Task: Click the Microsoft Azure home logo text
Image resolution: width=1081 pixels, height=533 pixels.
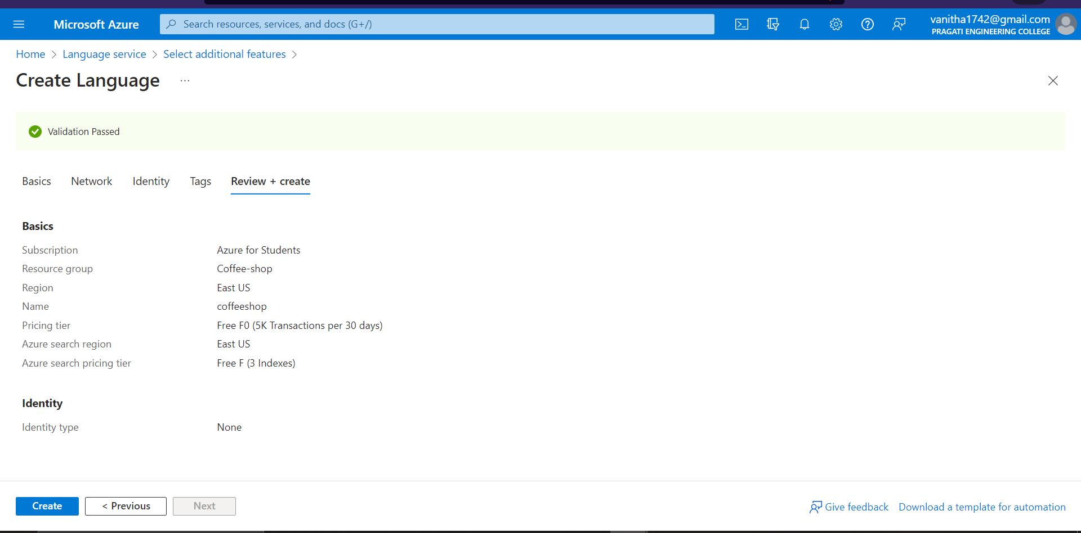Action: tap(96, 25)
